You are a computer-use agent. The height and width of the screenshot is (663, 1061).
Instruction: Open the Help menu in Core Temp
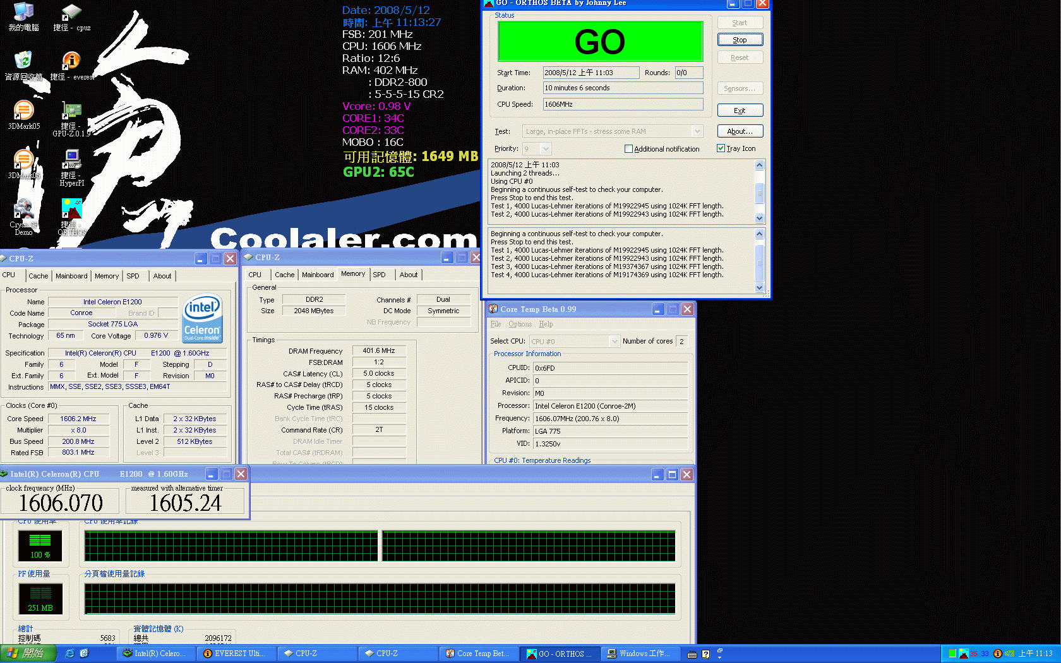click(546, 324)
